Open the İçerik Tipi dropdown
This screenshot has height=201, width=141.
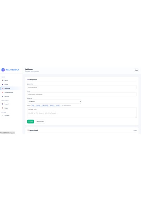54,102
